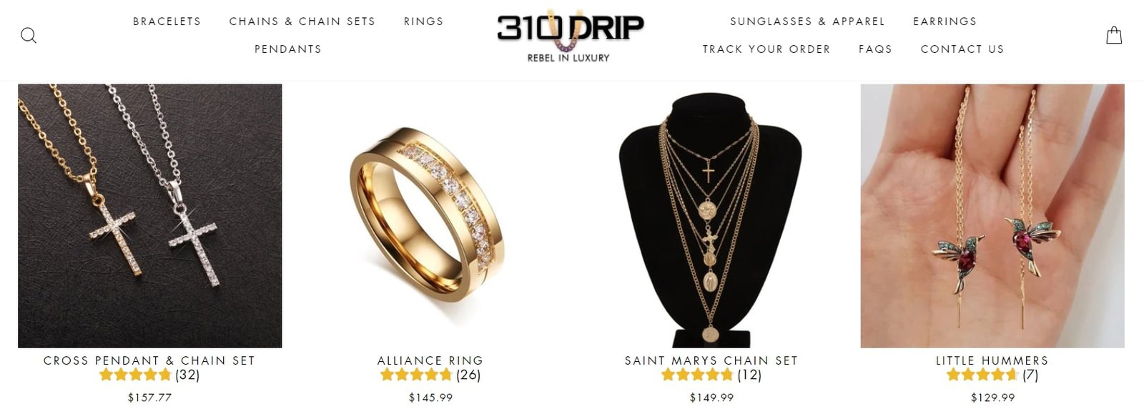Open Sunglasses & Apparel menu
This screenshot has height=414, width=1144.
[x=807, y=21]
